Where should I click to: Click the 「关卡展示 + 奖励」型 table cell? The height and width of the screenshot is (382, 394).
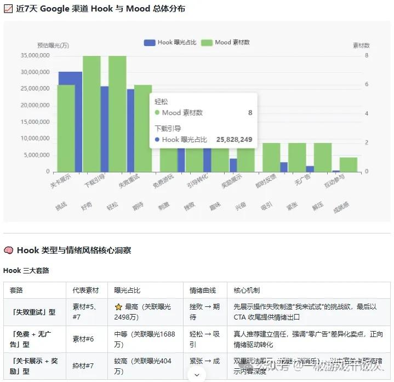click(34, 366)
